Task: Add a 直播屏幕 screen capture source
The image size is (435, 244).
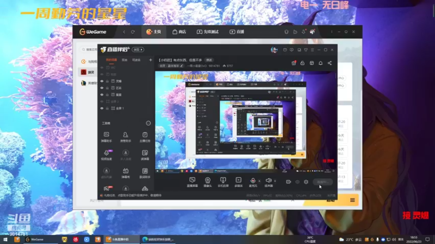Action: pyautogui.click(x=192, y=182)
